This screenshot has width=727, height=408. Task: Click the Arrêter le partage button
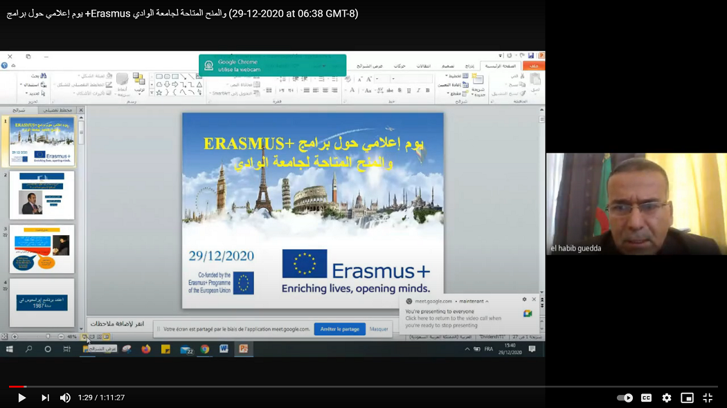(340, 328)
